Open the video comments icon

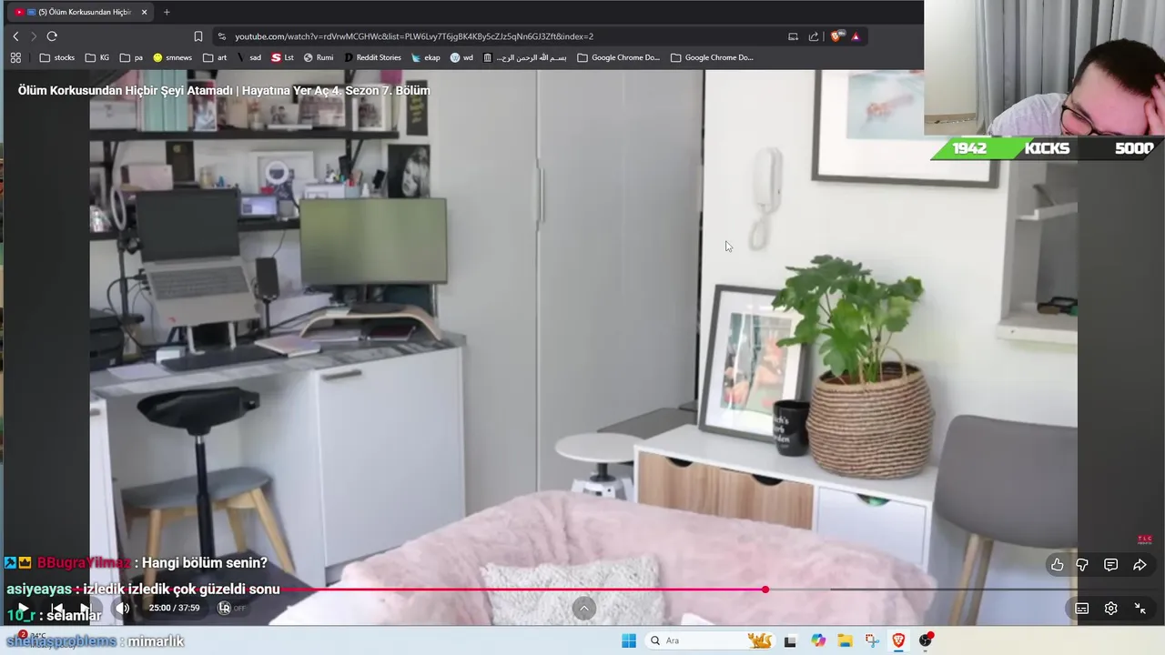pos(1110,565)
